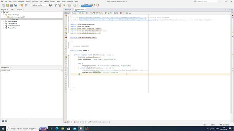Image resolution: width=234 pixels, height=131 pixels.
Task: Click the New Project toolbar icon
Action: tap(7, 5)
